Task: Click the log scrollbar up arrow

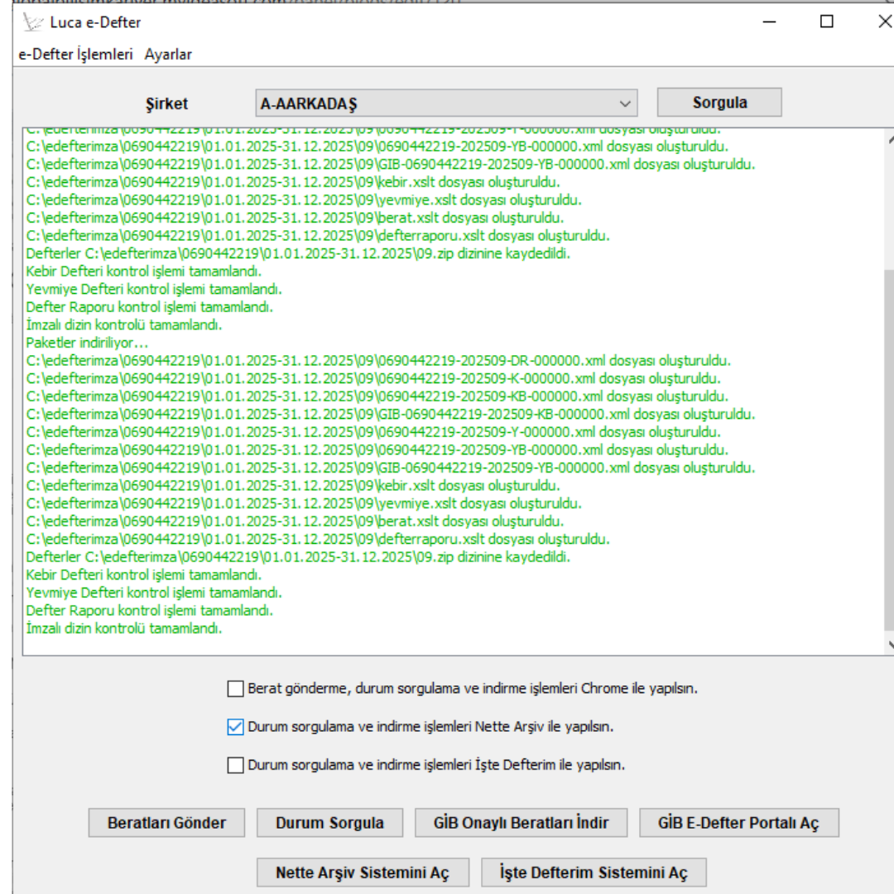Action: [890, 139]
